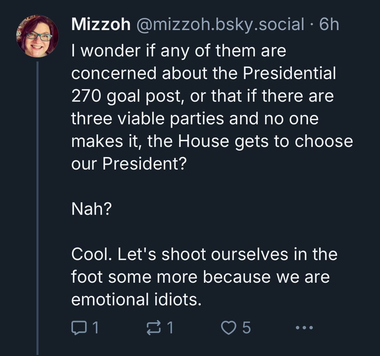Image resolution: width=380 pixels, height=356 pixels.
Task: Click the "Nah?" line in the post
Action: pos(91,209)
